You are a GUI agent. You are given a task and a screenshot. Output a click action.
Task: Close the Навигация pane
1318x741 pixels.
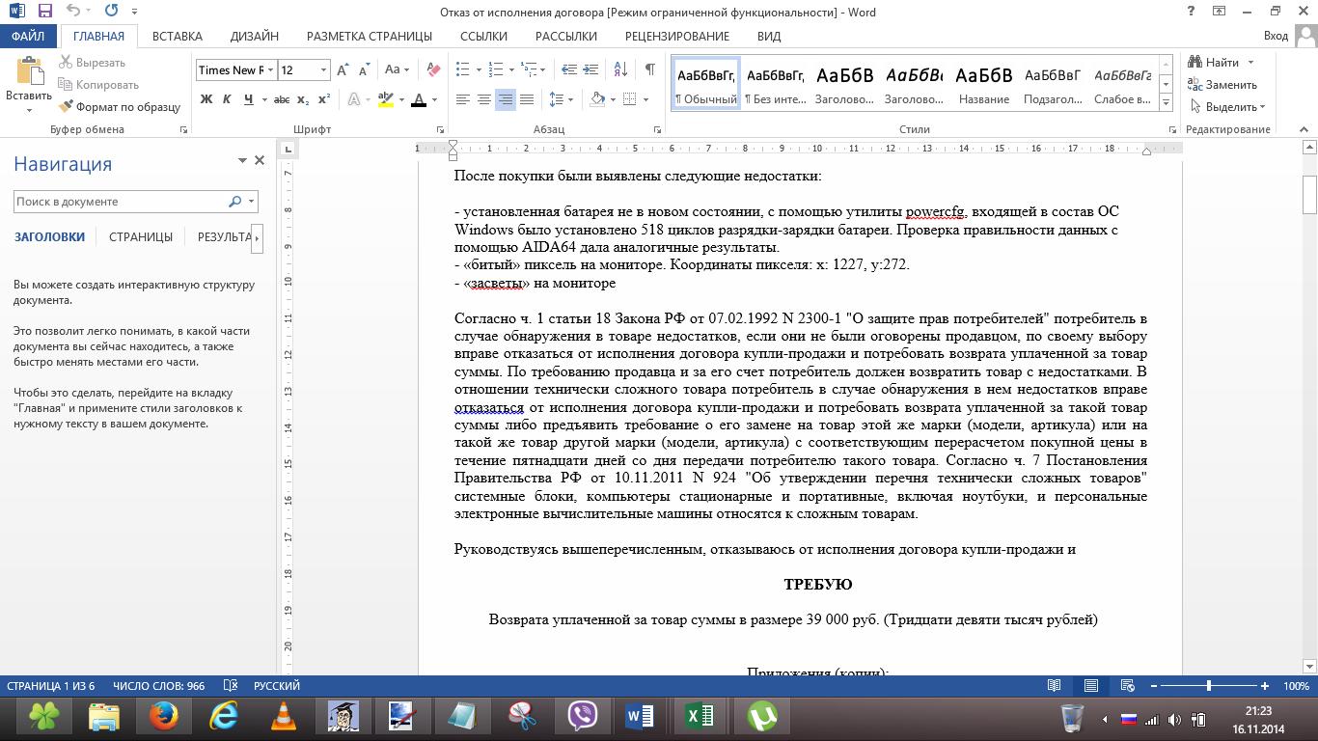point(260,160)
